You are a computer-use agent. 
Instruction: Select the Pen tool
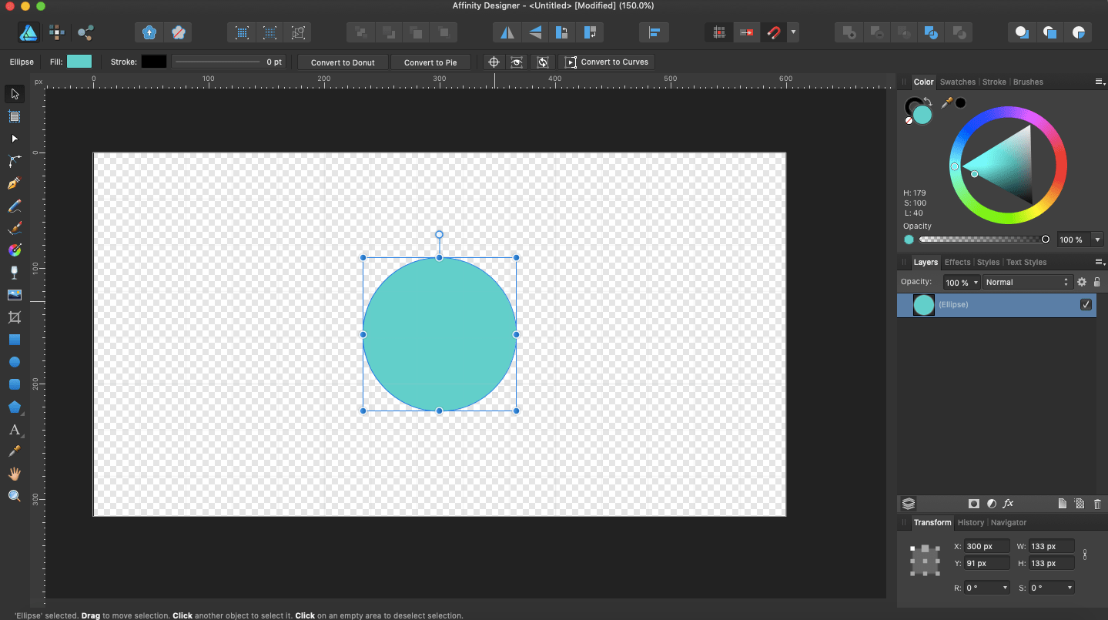tap(14, 183)
